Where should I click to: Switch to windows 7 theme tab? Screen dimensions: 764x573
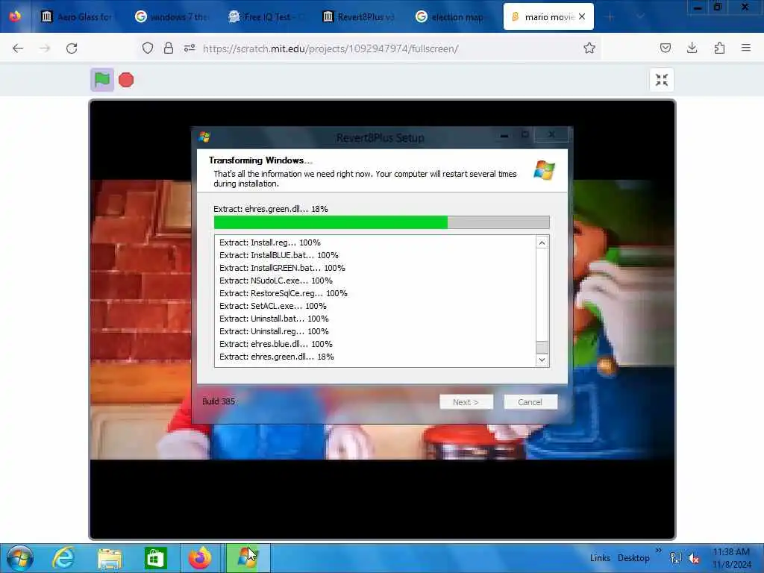pos(171,17)
